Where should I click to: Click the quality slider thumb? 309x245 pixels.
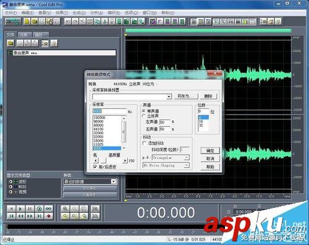pyautogui.click(x=103, y=160)
